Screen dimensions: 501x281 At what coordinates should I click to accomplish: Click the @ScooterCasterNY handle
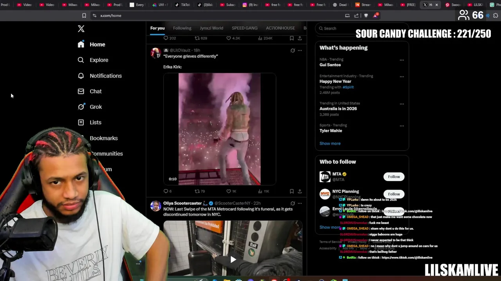[x=232, y=203]
